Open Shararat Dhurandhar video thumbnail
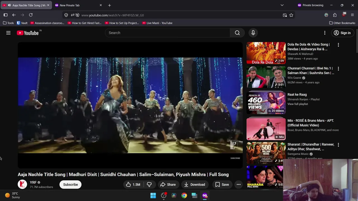 click(266, 153)
